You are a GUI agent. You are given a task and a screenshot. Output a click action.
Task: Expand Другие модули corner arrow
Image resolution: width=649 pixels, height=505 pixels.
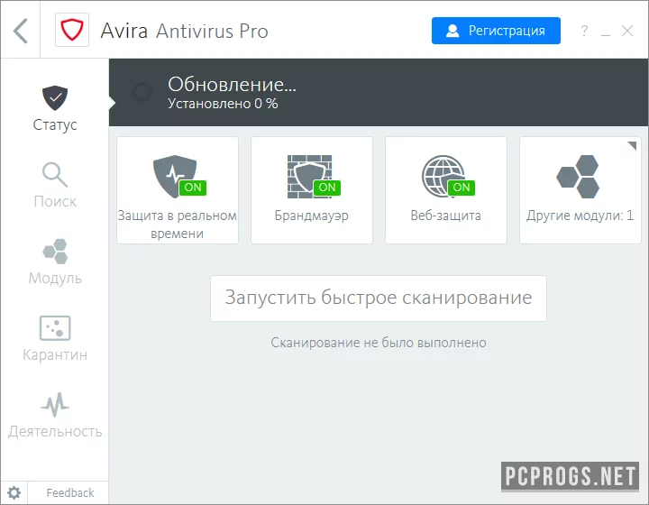632,146
